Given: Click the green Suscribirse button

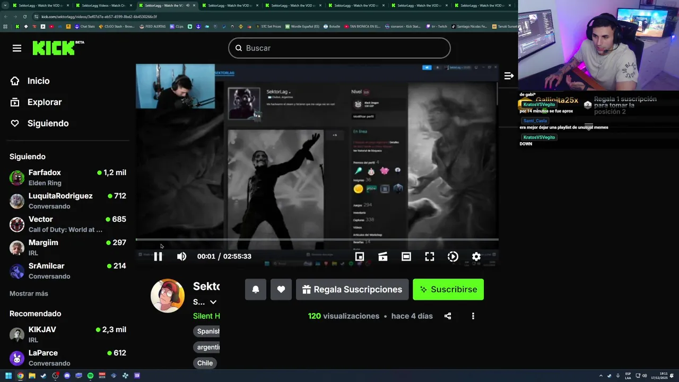Looking at the screenshot, I should click(x=448, y=290).
